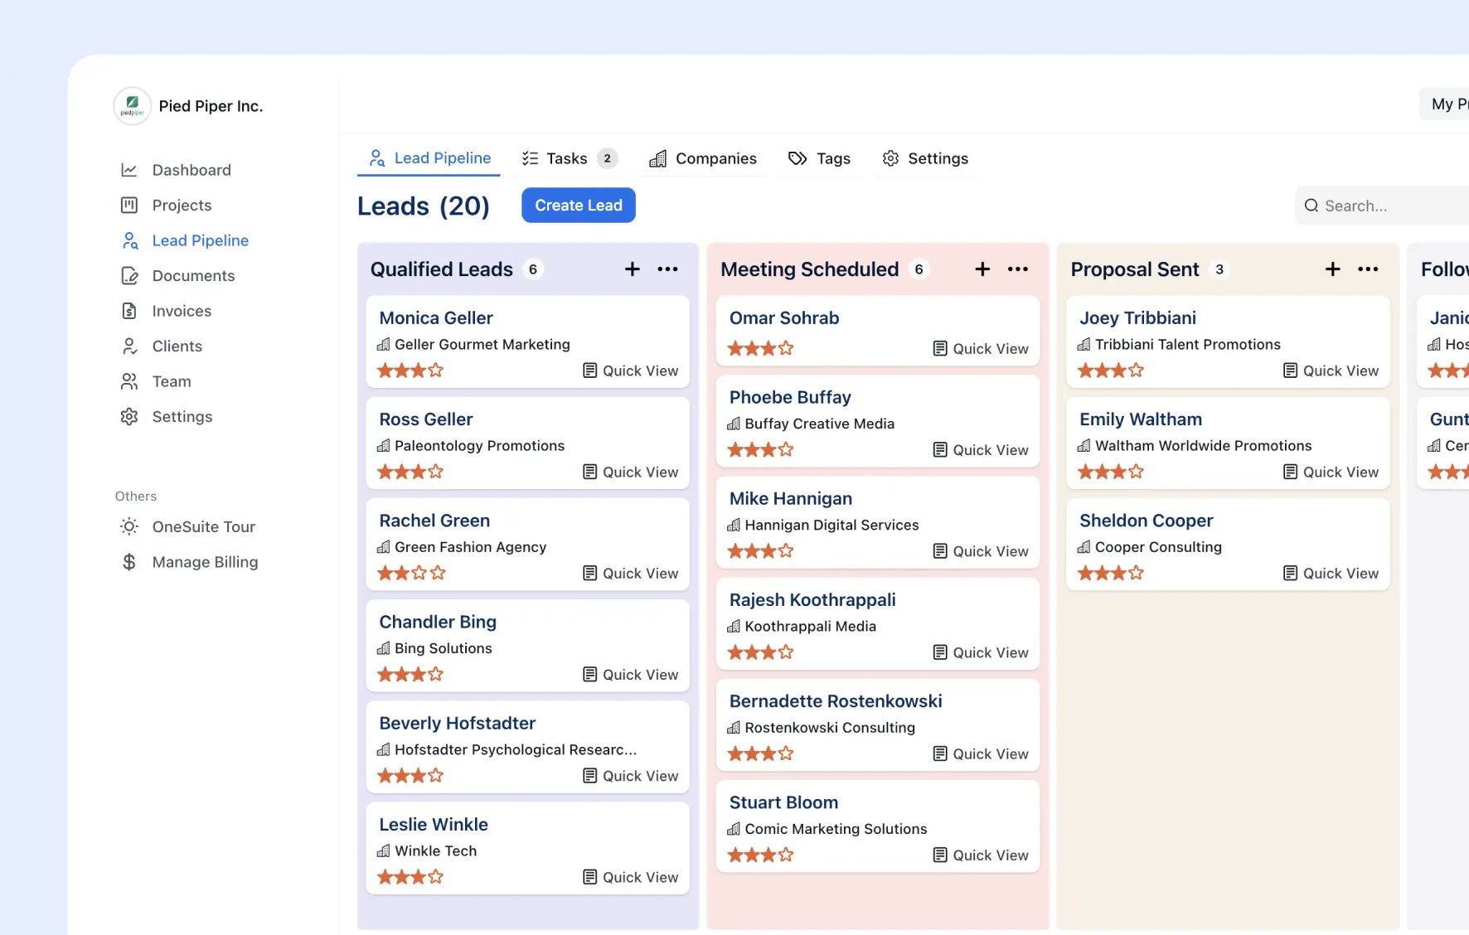Open Quick View for Sheldon Cooper

[1330, 573]
